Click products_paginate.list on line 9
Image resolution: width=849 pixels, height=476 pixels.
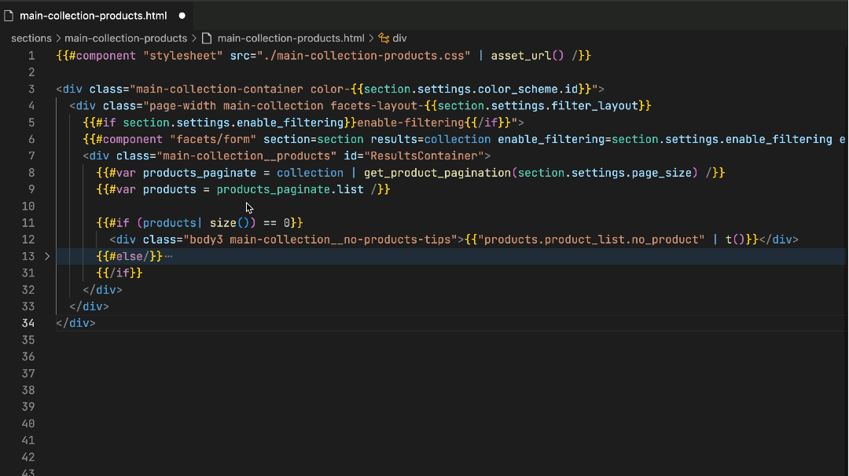pos(290,189)
